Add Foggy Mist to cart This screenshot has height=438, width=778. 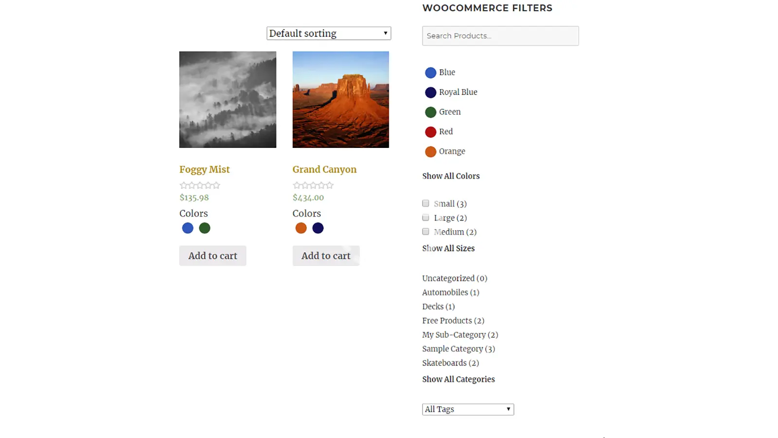212,256
